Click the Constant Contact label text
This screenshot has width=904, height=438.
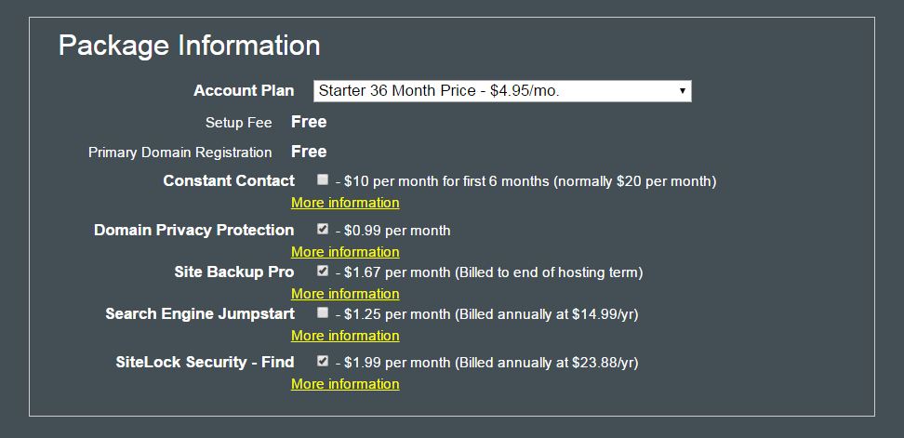click(229, 181)
